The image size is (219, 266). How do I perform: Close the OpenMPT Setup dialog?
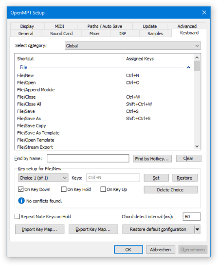(204, 12)
